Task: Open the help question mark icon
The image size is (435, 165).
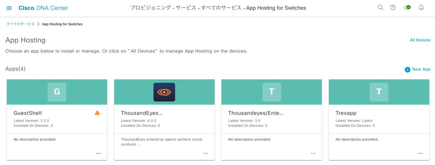Action: (x=393, y=8)
